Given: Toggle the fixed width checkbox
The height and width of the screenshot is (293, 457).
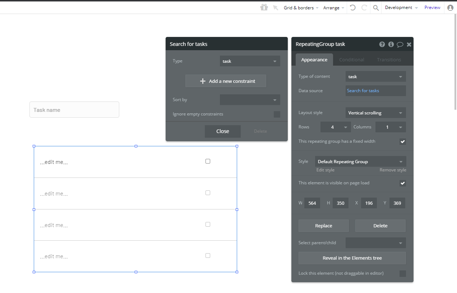Looking at the screenshot, I should (x=402, y=141).
